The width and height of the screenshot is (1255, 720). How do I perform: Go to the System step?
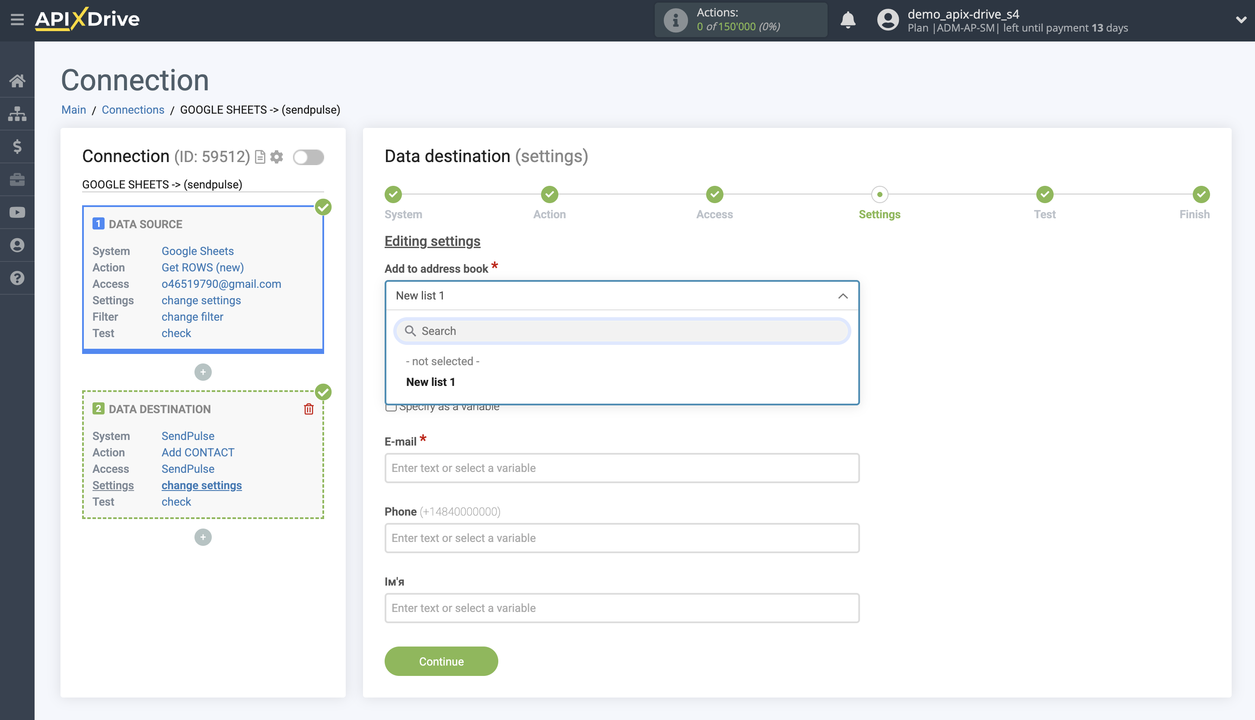coord(393,194)
